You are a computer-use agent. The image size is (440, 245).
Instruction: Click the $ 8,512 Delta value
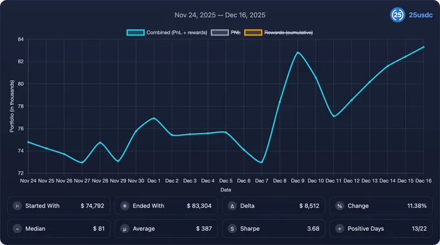point(309,206)
